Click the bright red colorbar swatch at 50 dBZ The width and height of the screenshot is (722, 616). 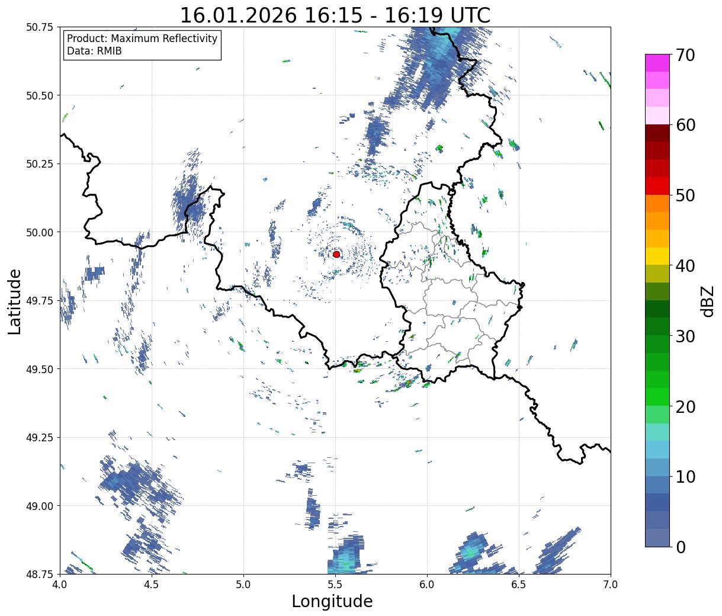pos(657,186)
